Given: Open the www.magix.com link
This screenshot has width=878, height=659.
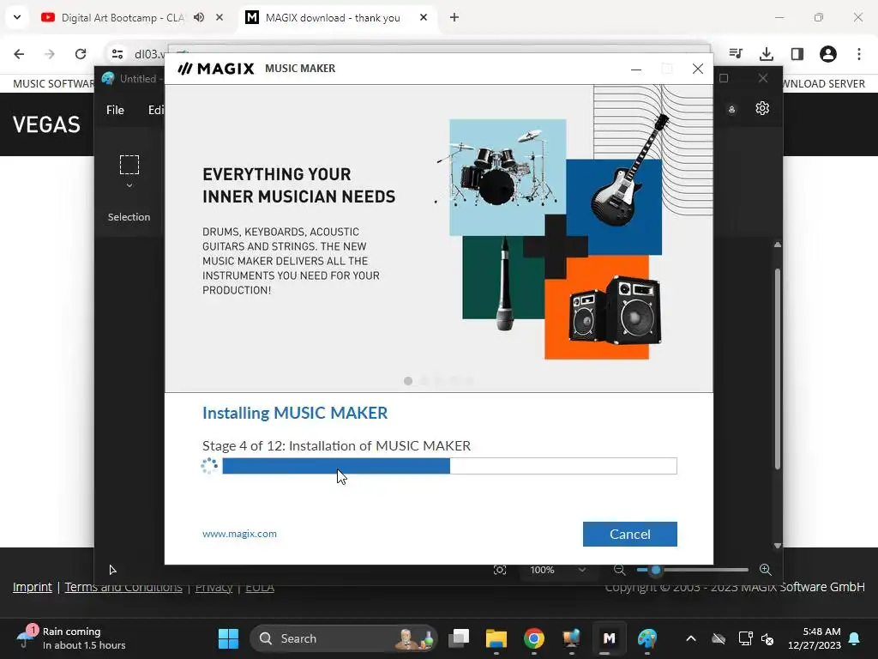Looking at the screenshot, I should tap(239, 534).
